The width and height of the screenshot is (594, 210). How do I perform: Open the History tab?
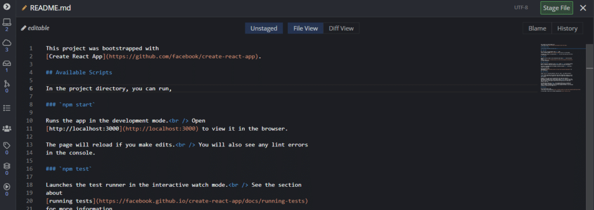[x=567, y=28]
